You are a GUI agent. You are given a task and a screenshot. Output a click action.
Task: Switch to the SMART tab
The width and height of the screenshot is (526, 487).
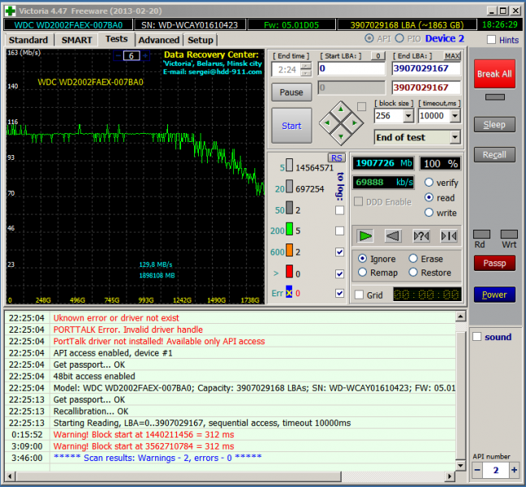click(x=76, y=40)
